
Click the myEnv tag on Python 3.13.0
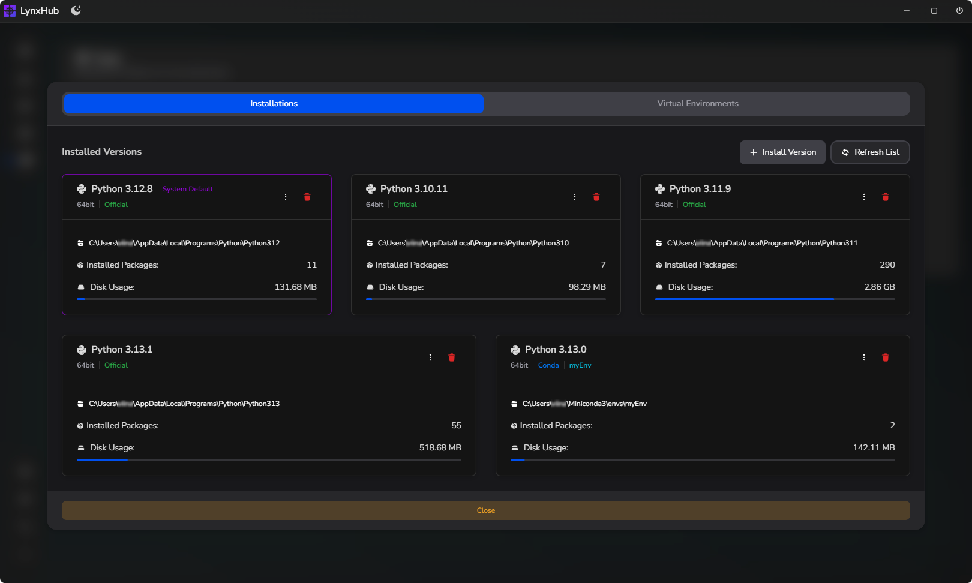click(x=580, y=365)
